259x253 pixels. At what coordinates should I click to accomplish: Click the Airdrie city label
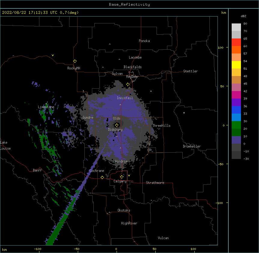(x=121, y=161)
